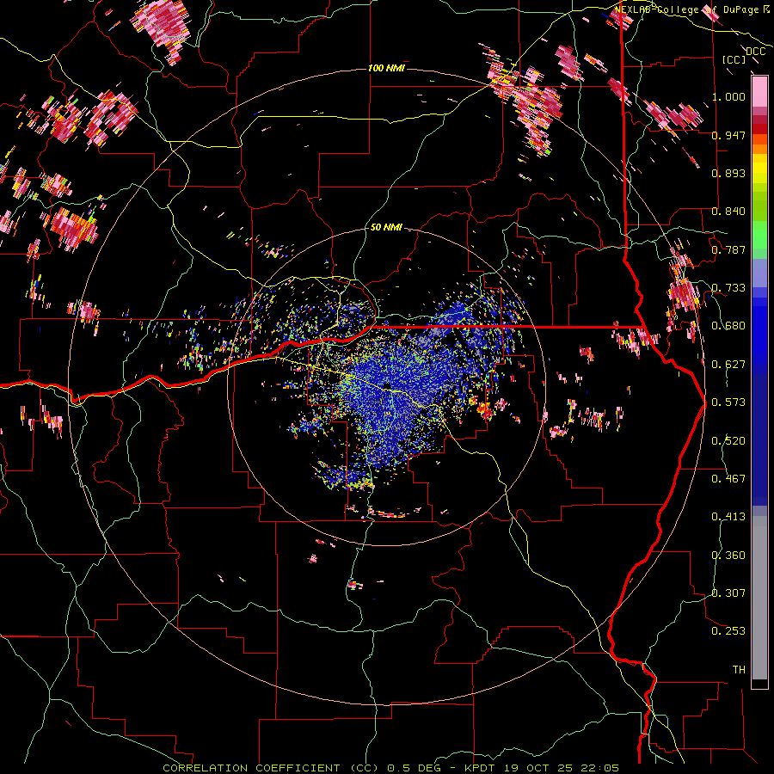Click the [CC] legend unit label

(734, 59)
